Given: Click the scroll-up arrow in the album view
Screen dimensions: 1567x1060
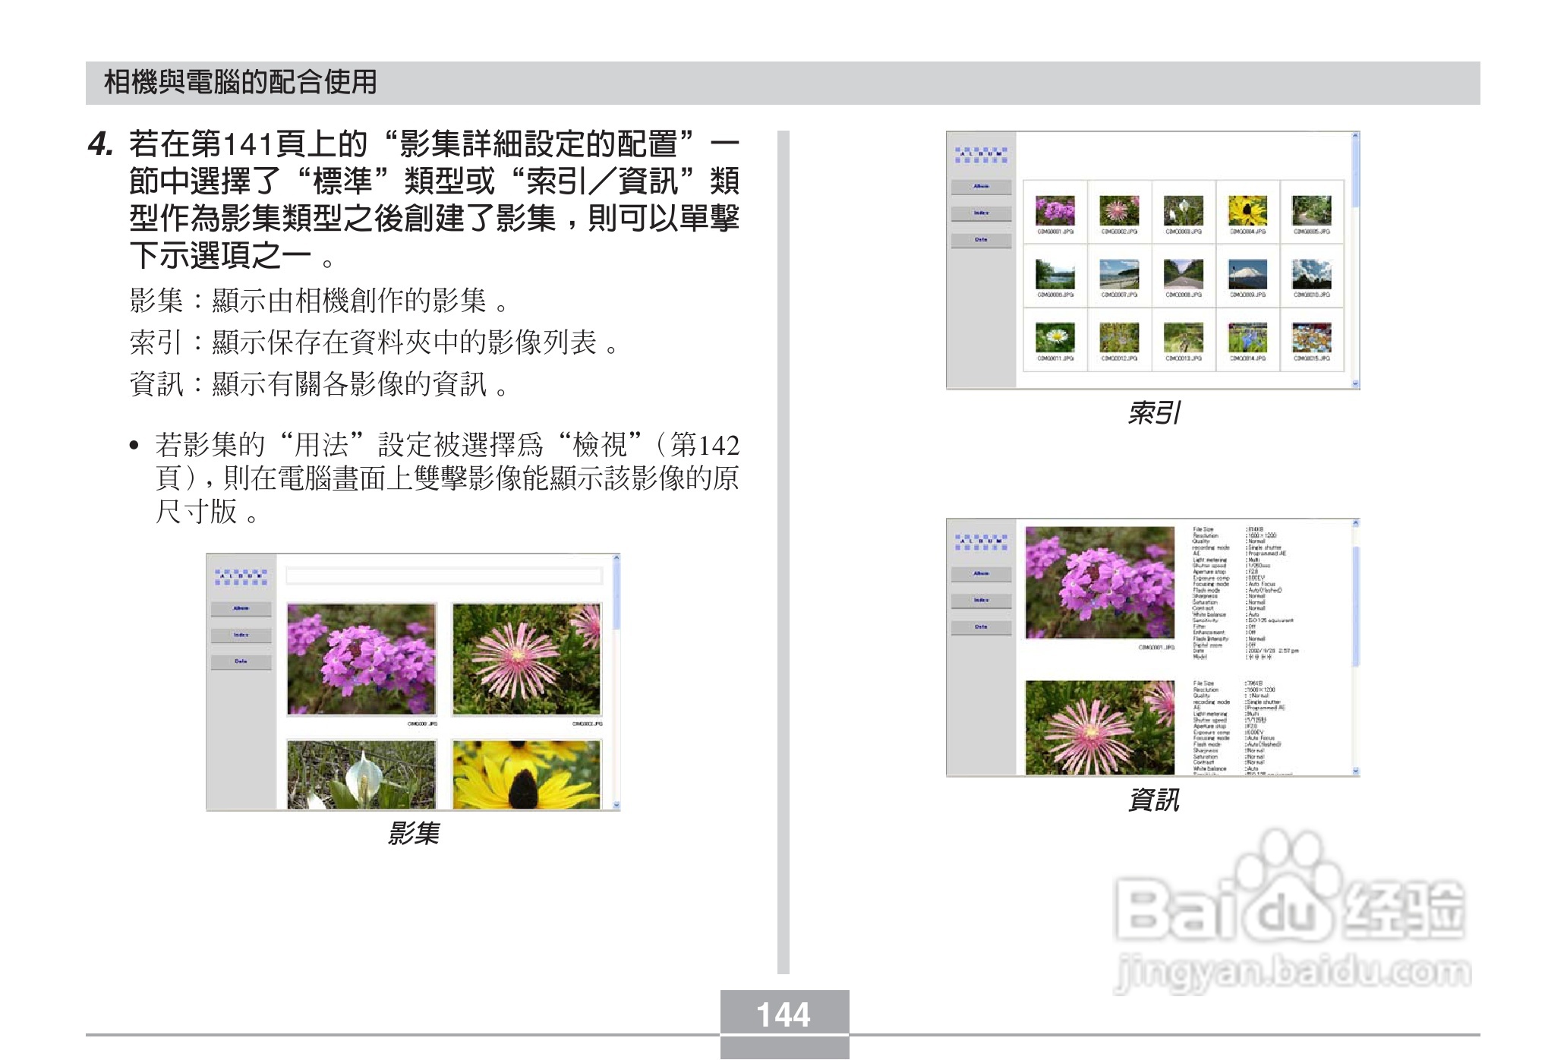Looking at the screenshot, I should pos(616,558).
